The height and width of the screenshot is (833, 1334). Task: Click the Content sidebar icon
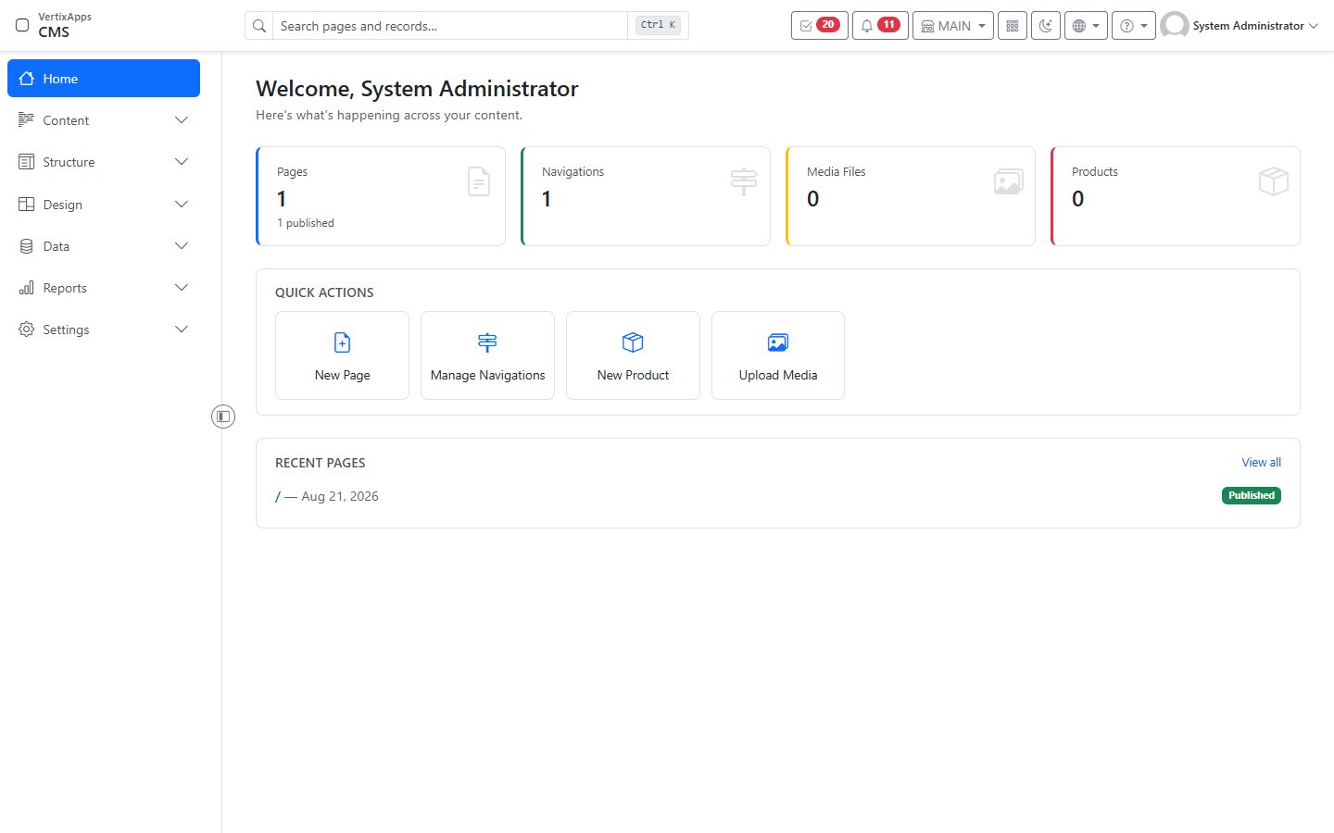click(x=26, y=120)
